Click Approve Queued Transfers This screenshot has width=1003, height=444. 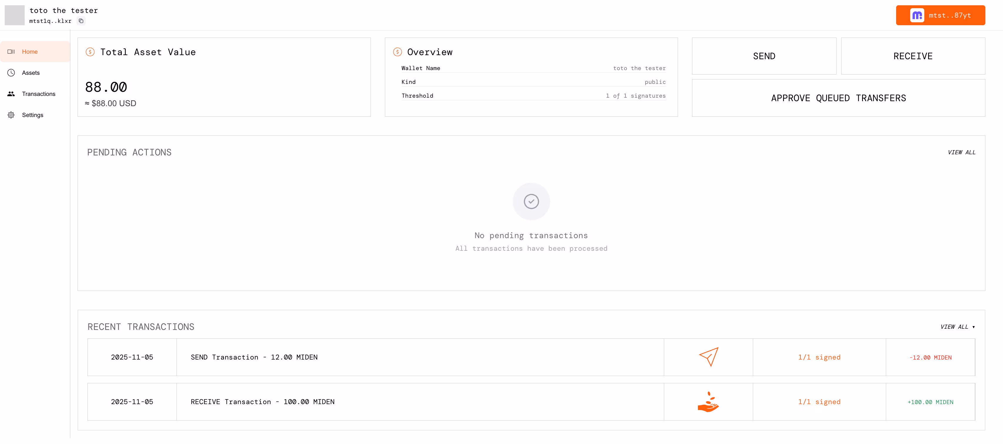[838, 98]
